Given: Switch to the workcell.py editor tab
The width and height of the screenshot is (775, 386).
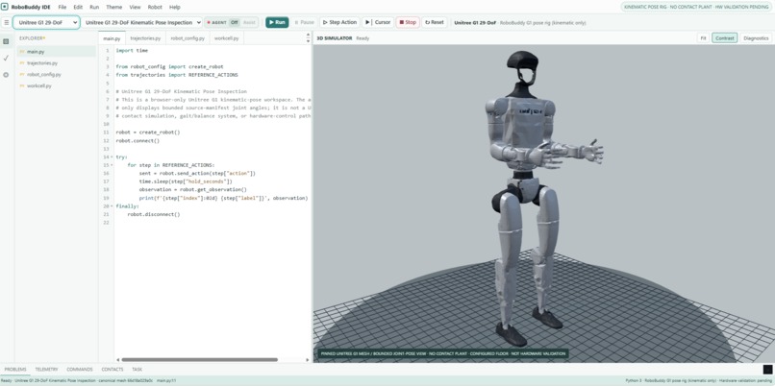Looking at the screenshot, I should point(226,38).
